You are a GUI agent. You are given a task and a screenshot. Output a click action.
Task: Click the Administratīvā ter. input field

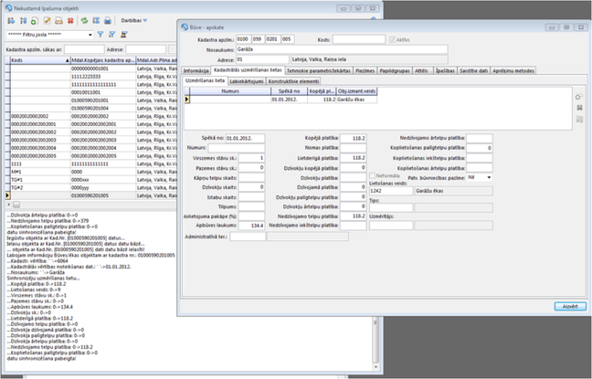click(248, 237)
